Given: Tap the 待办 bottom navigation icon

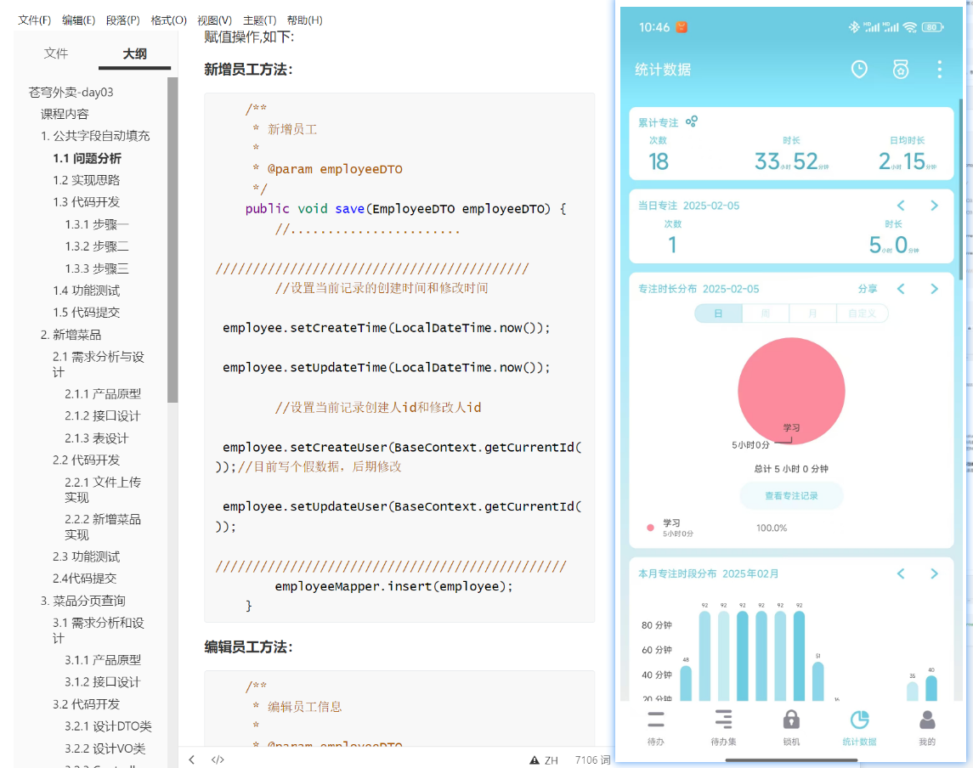Looking at the screenshot, I should click(656, 719).
